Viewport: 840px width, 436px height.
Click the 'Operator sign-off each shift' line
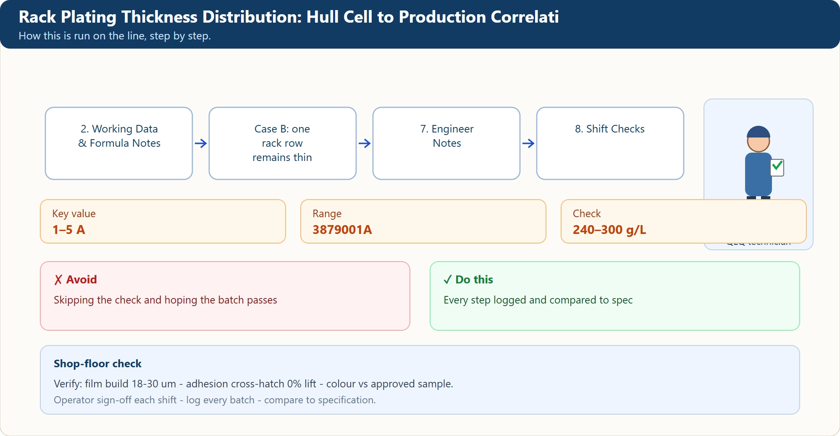coord(215,400)
